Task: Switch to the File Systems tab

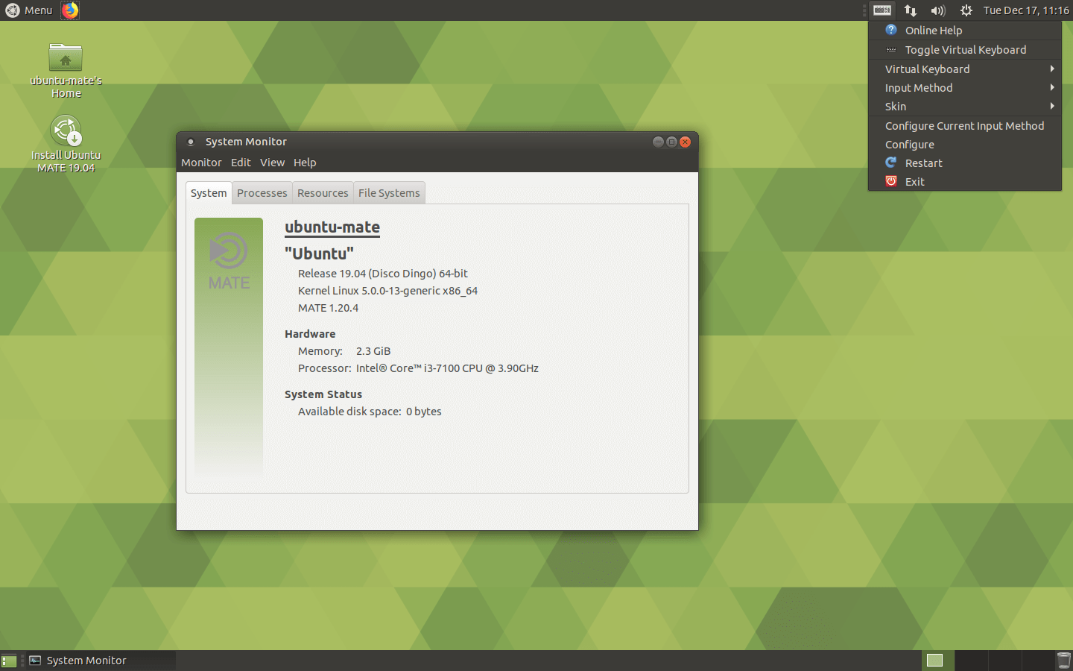Action: point(389,193)
